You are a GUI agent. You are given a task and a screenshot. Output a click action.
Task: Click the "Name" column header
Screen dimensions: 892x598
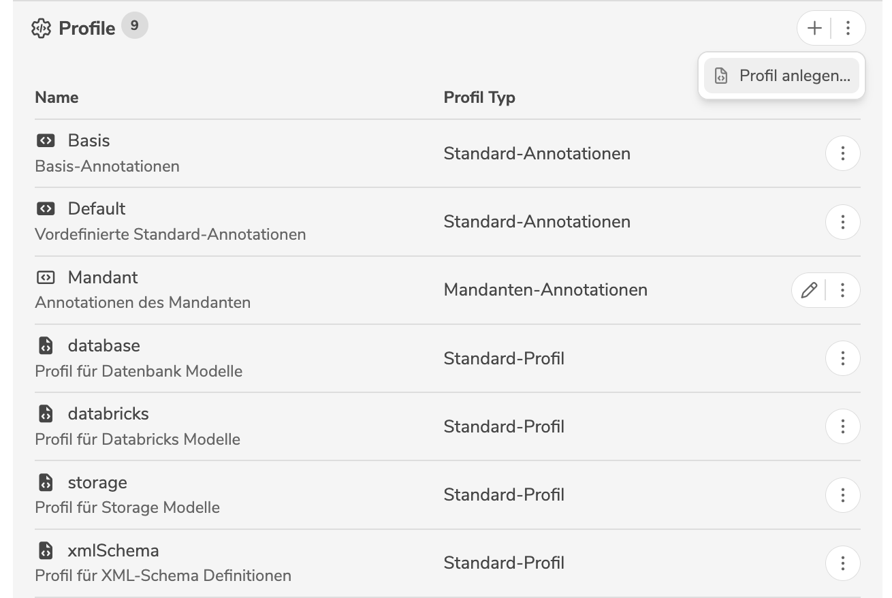click(x=57, y=97)
